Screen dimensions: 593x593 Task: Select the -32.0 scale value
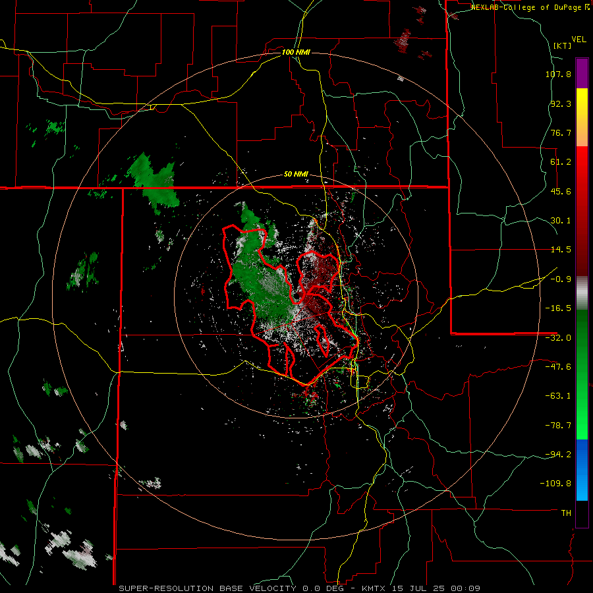558,338
